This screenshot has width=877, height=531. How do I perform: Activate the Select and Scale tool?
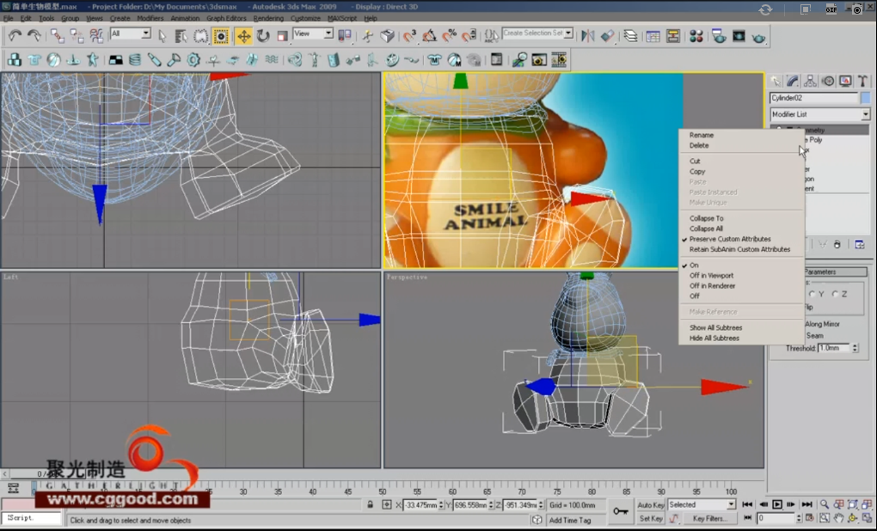tap(282, 36)
